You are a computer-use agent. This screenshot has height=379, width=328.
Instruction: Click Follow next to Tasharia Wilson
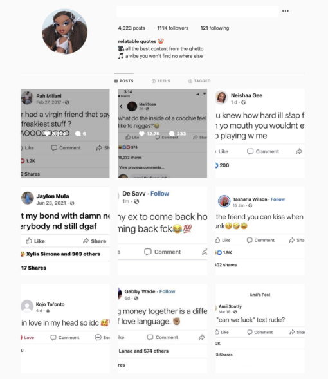click(278, 199)
